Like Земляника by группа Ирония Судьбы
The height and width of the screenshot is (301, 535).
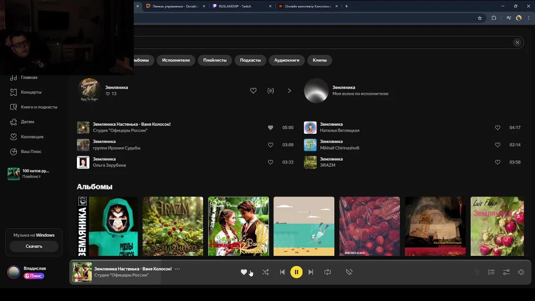tap(270, 145)
